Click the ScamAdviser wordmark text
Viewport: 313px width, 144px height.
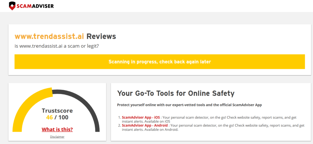[36, 6]
